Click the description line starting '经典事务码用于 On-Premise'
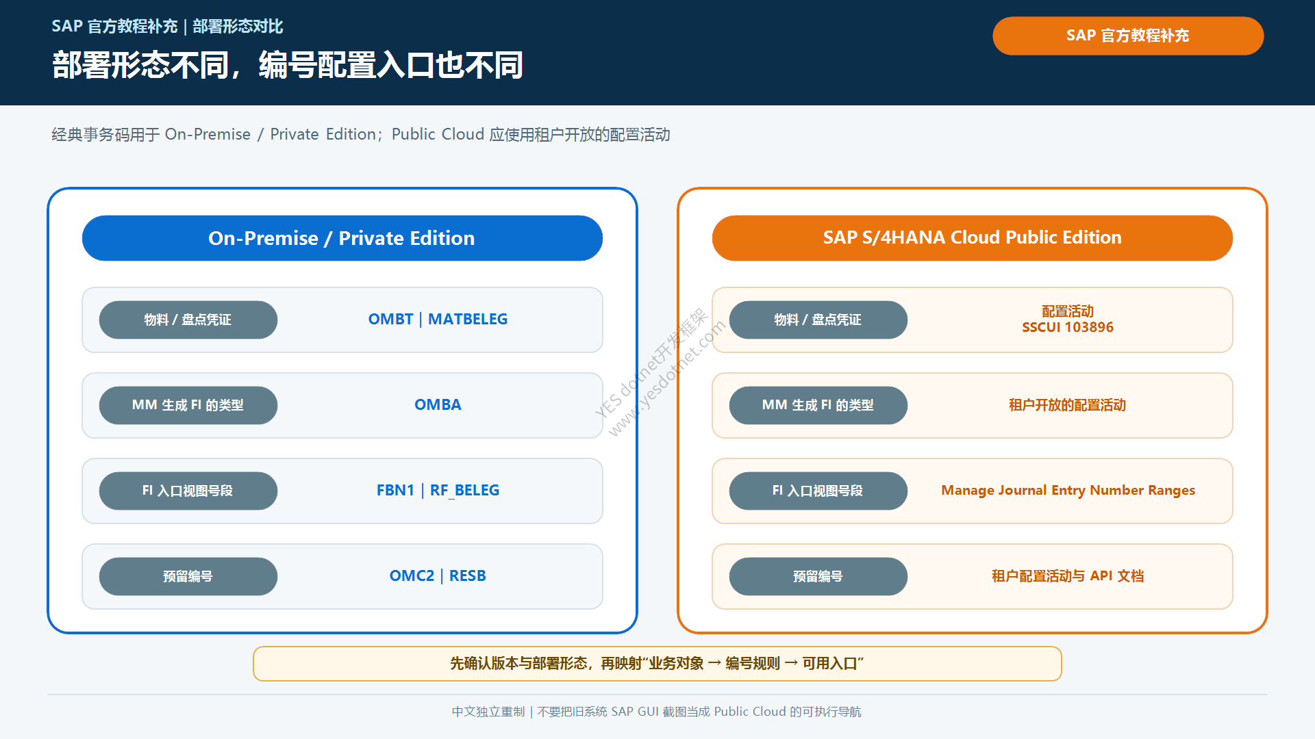Viewport: 1315px width, 739px height. point(361,134)
